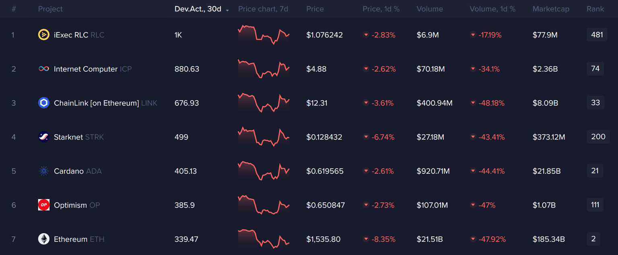Click iExec RLC price down arrow
The width and height of the screenshot is (618, 255).
point(366,35)
